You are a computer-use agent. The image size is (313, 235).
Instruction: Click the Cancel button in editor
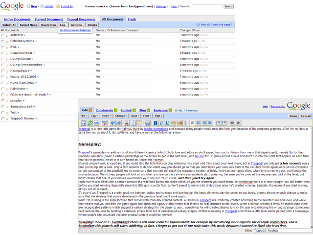pos(305,116)
